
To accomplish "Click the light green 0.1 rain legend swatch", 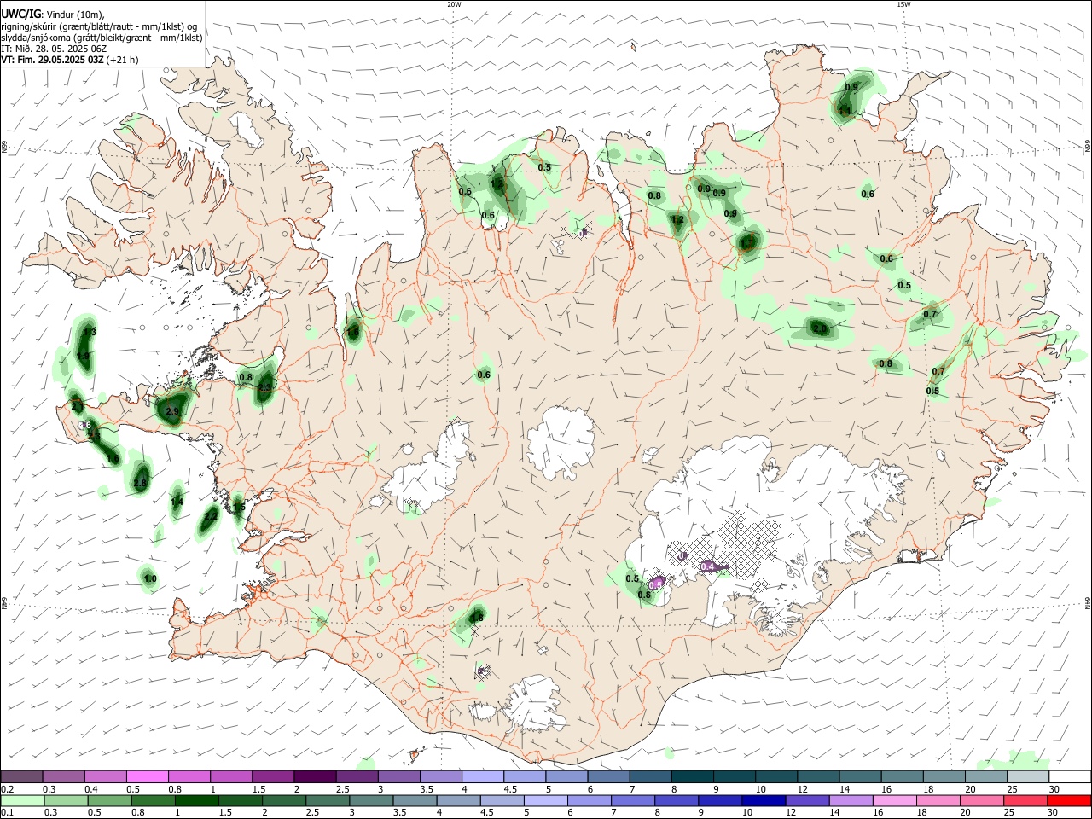I will coord(21,801).
